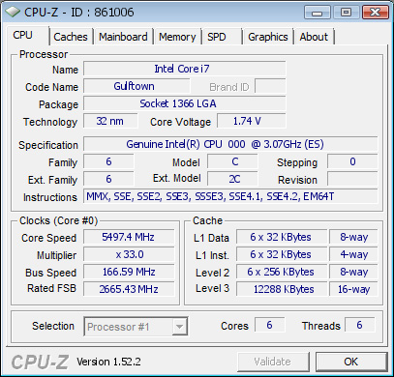
Task: Open the About tab
Action: click(x=314, y=37)
